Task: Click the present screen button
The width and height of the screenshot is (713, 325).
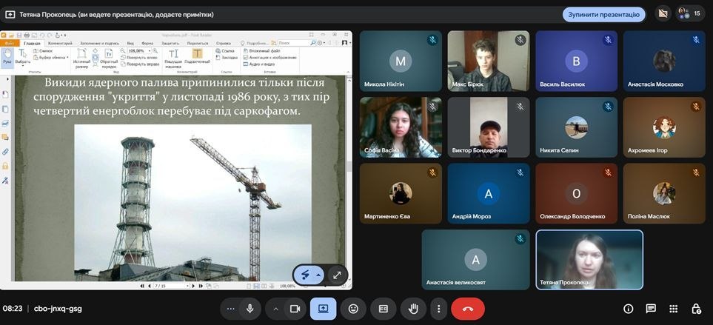Action: click(x=324, y=309)
